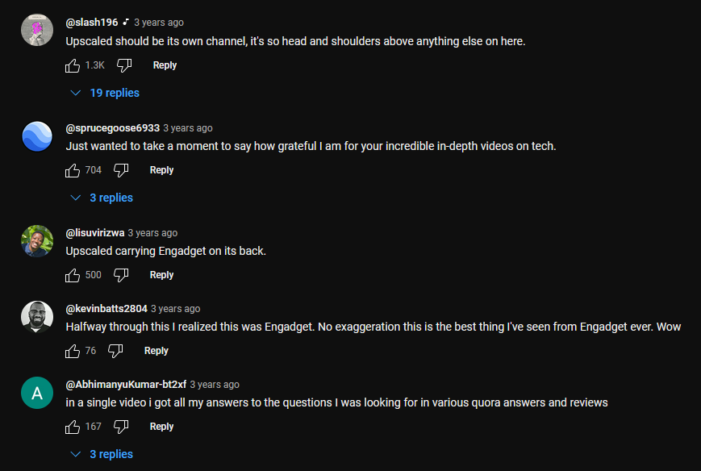The image size is (701, 471).
Task: Expand the 19 replies thread
Action: pyautogui.click(x=105, y=93)
